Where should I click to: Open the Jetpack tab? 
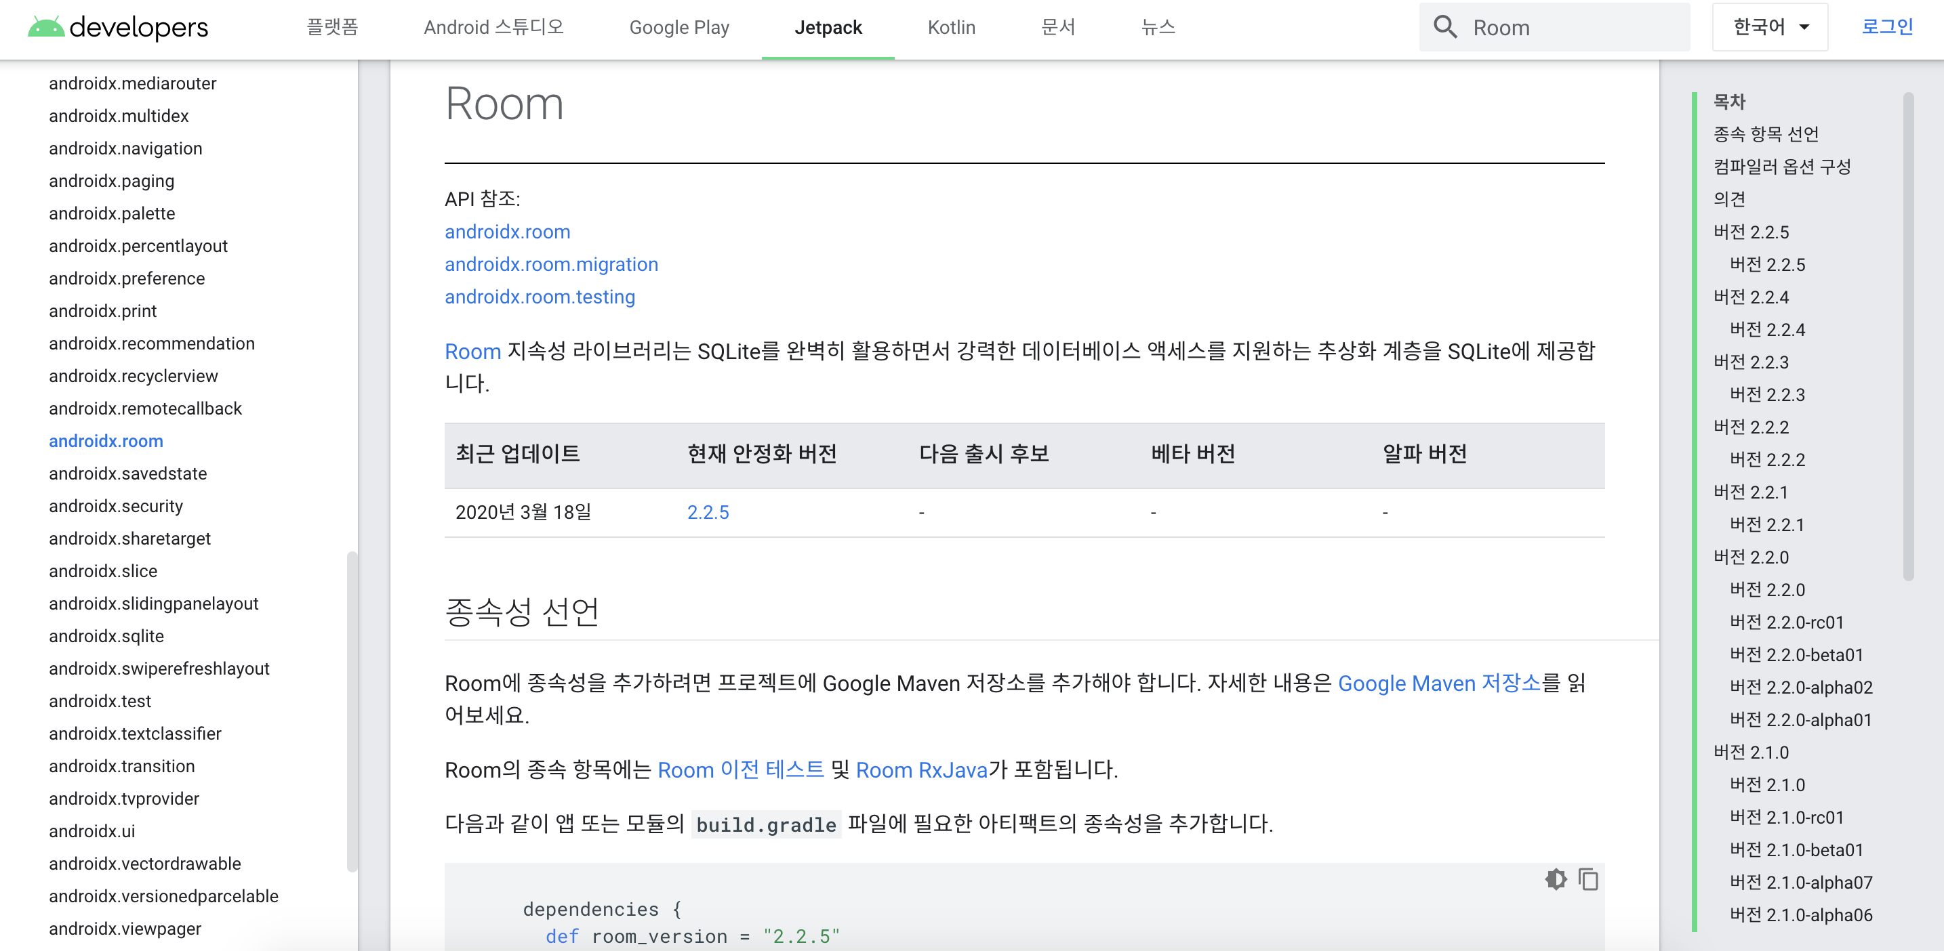827,27
